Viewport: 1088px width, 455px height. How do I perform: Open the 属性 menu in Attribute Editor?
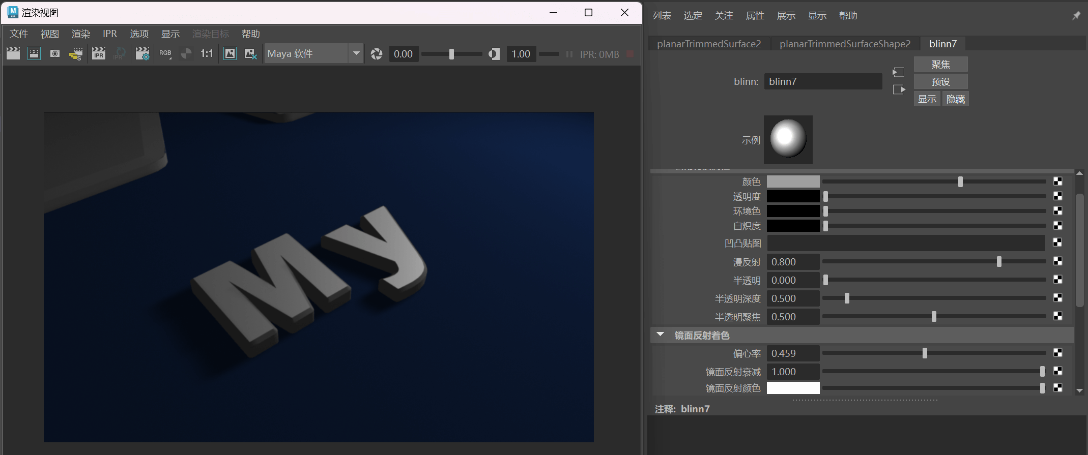click(x=755, y=16)
